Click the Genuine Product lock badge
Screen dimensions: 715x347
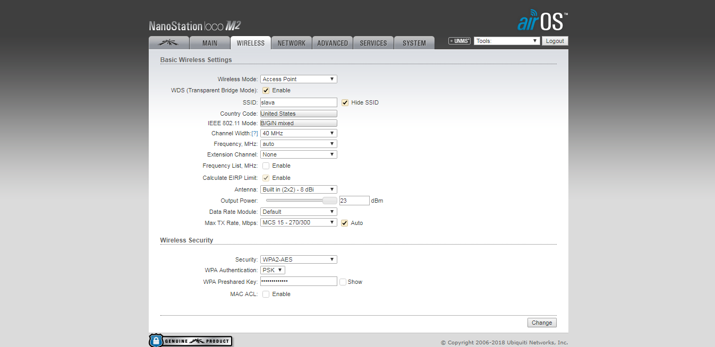pyautogui.click(x=190, y=341)
